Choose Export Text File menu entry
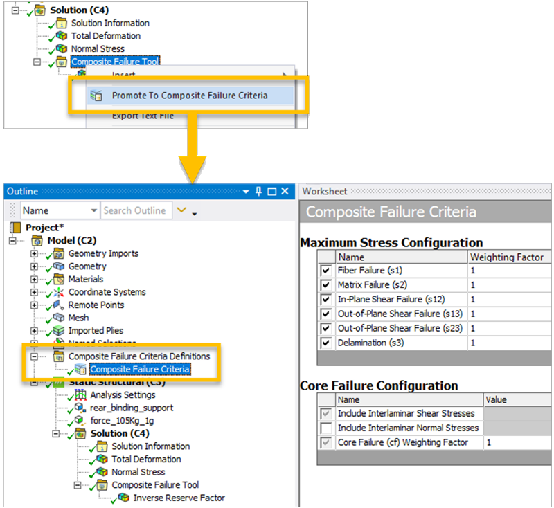The width and height of the screenshot is (554, 508). point(143,116)
